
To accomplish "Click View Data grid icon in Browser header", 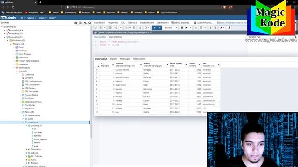I will pyautogui.click(x=81, y=23).
